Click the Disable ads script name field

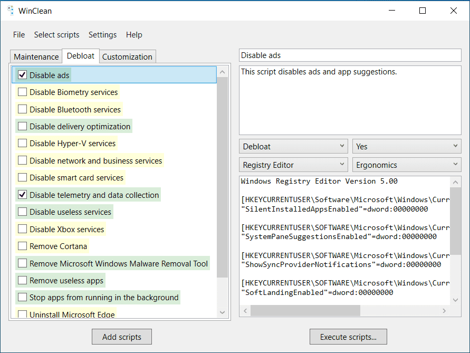pyautogui.click(x=350, y=55)
